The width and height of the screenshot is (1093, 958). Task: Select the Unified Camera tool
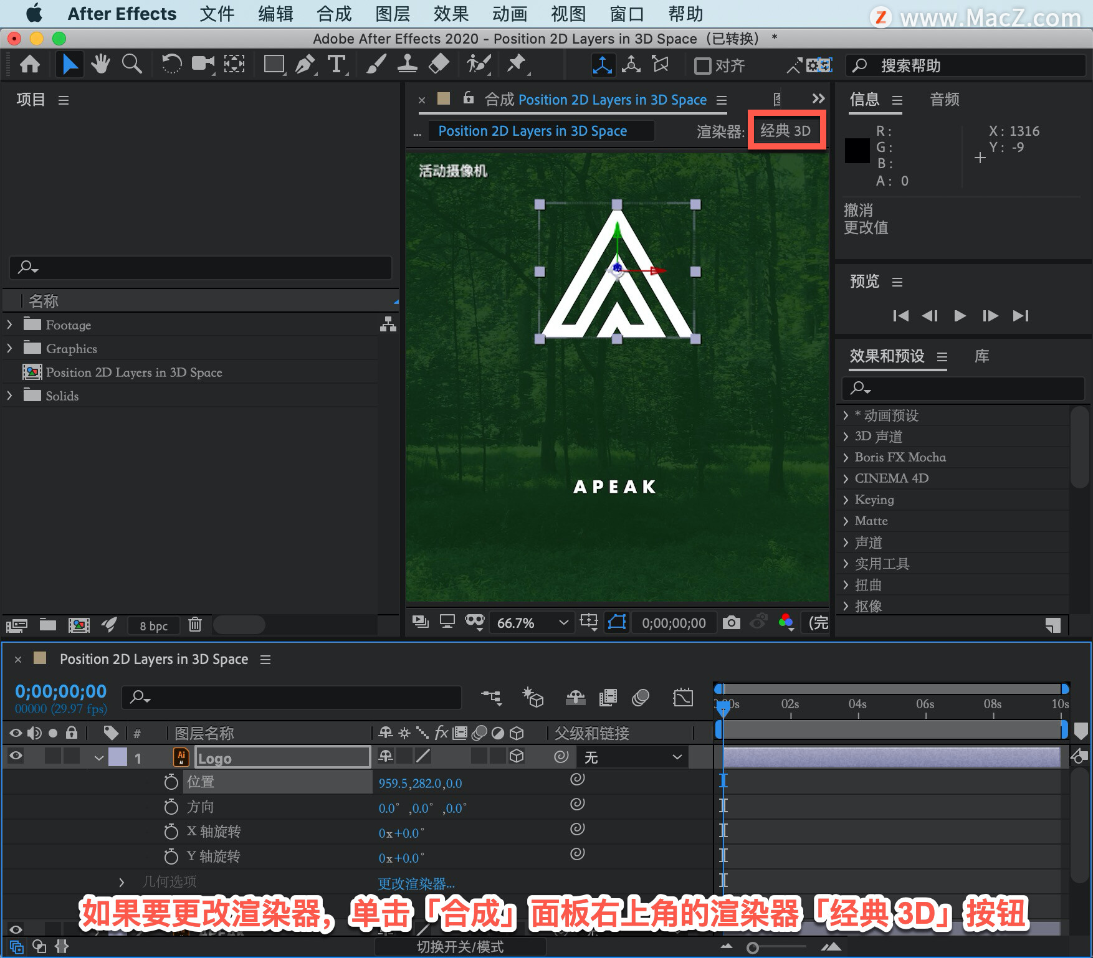(x=203, y=64)
